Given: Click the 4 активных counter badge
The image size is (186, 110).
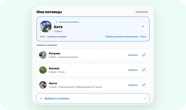Looking at the screenshot, I should pos(142,12).
